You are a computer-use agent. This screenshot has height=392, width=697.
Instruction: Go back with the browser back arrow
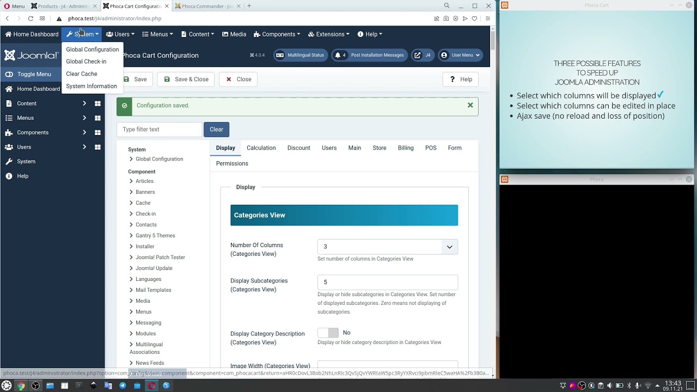pyautogui.click(x=7, y=19)
